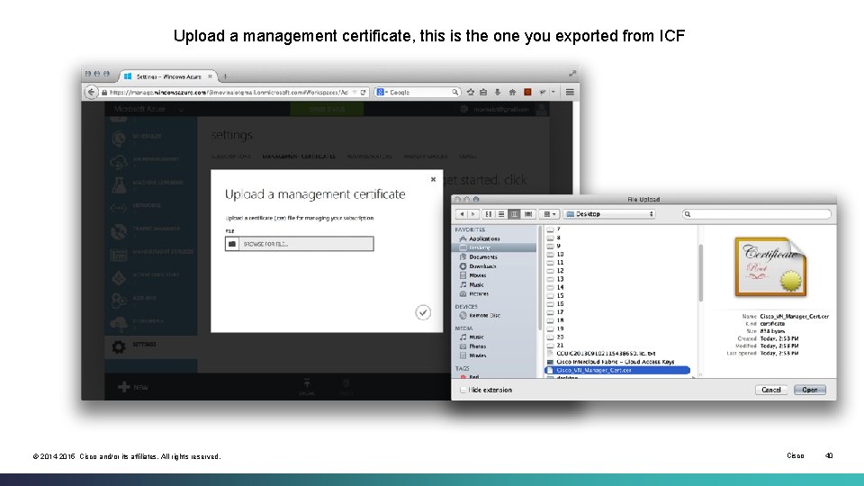The width and height of the screenshot is (864, 486).
Task: Select Cisco_VN_Manager_Cert.cer file
Action: [x=617, y=370]
